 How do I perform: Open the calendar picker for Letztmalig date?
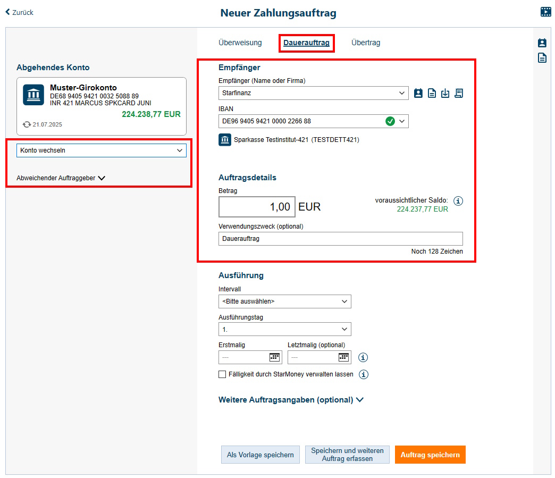(343, 357)
